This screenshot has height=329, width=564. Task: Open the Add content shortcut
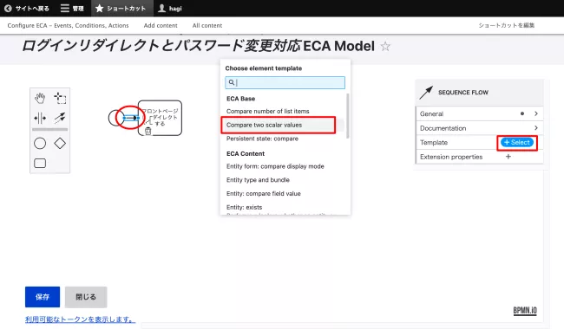[x=161, y=25]
